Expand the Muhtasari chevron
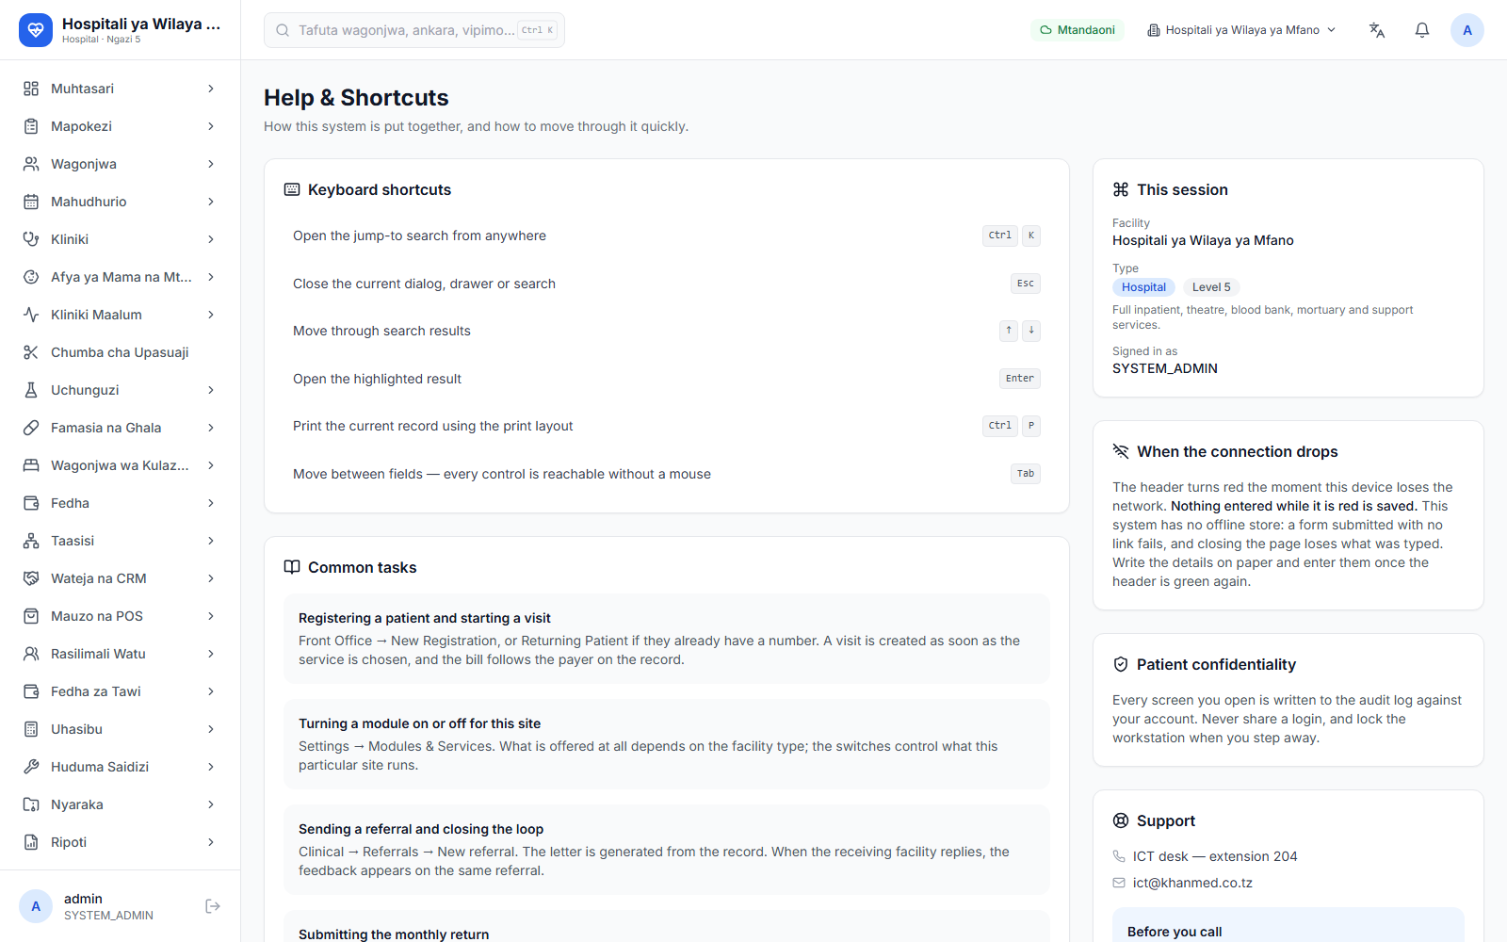Viewport: 1507px width, 942px height. pos(211,89)
